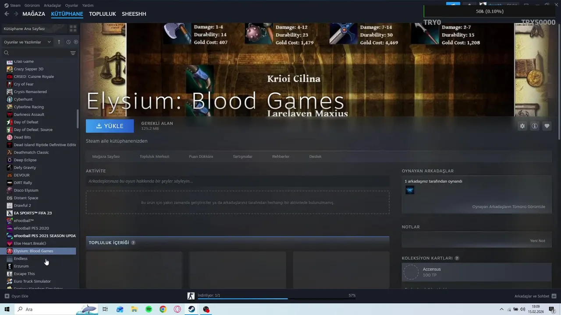561x315 pixels.
Task: Open Mağaza Sayfası link
Action: point(106,157)
